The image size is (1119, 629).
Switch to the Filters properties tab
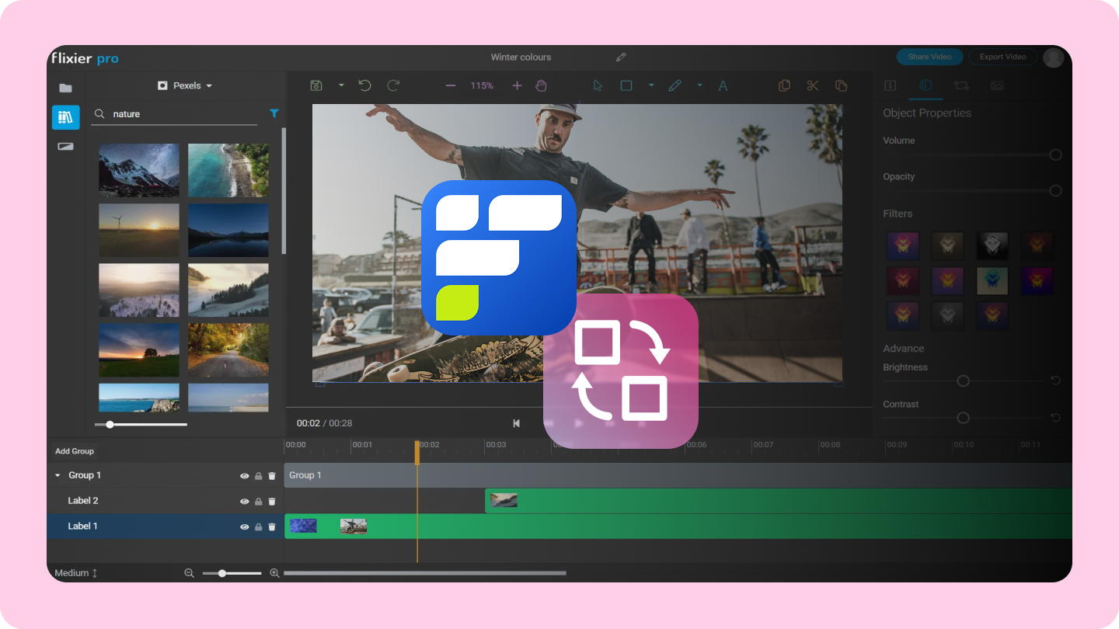click(x=926, y=85)
